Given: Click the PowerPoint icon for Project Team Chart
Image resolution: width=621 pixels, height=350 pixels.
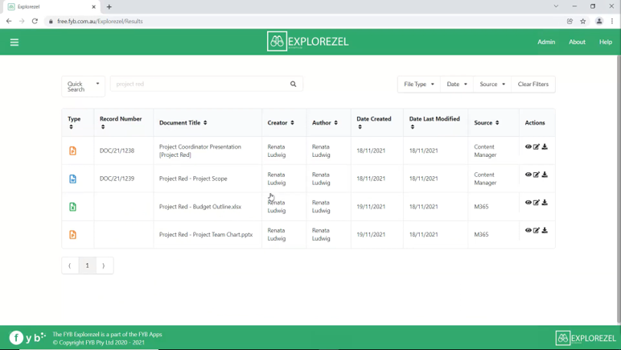Looking at the screenshot, I should point(73,235).
